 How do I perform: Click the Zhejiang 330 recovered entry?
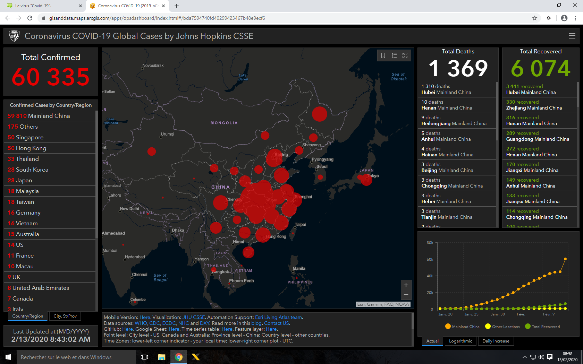(539, 105)
